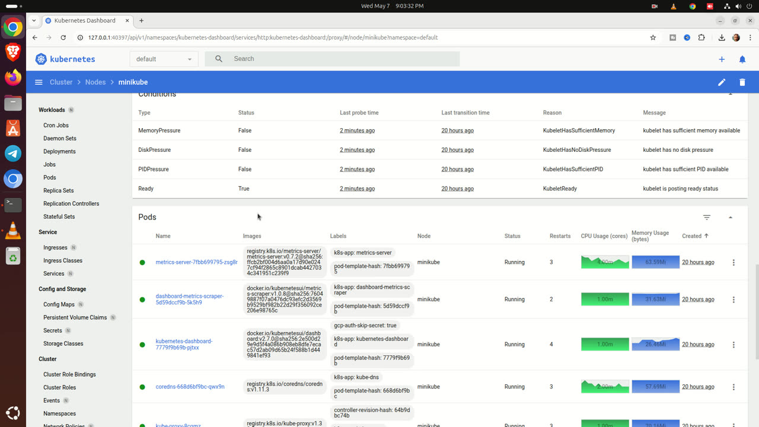Click the coredns memory usage graph
This screenshot has width=759, height=427.
click(x=655, y=387)
